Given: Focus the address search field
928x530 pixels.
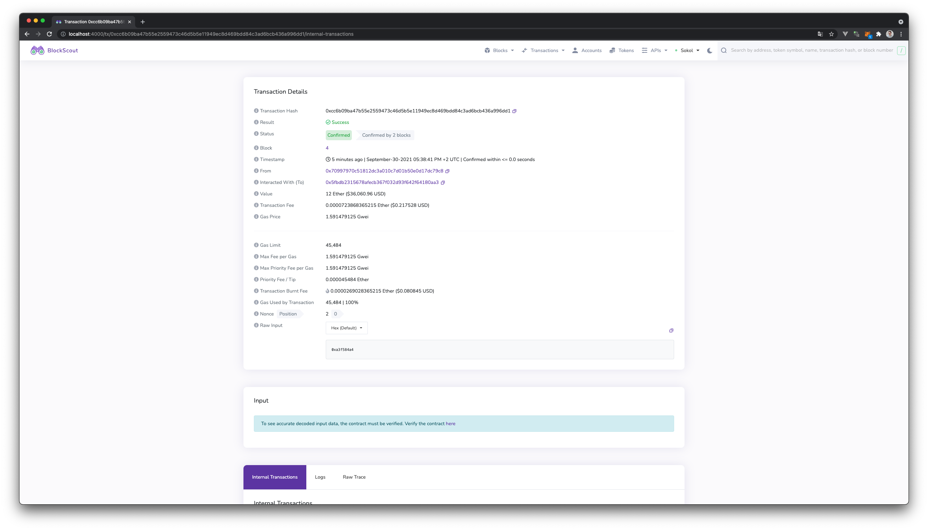Looking at the screenshot, I should point(811,50).
